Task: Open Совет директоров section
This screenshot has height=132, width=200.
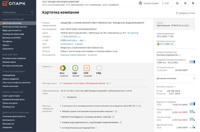Action: coord(11,96)
